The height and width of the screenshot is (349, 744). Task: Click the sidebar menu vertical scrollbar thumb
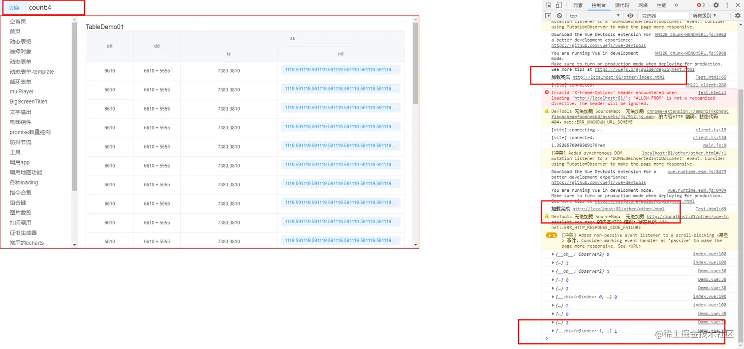click(75, 107)
